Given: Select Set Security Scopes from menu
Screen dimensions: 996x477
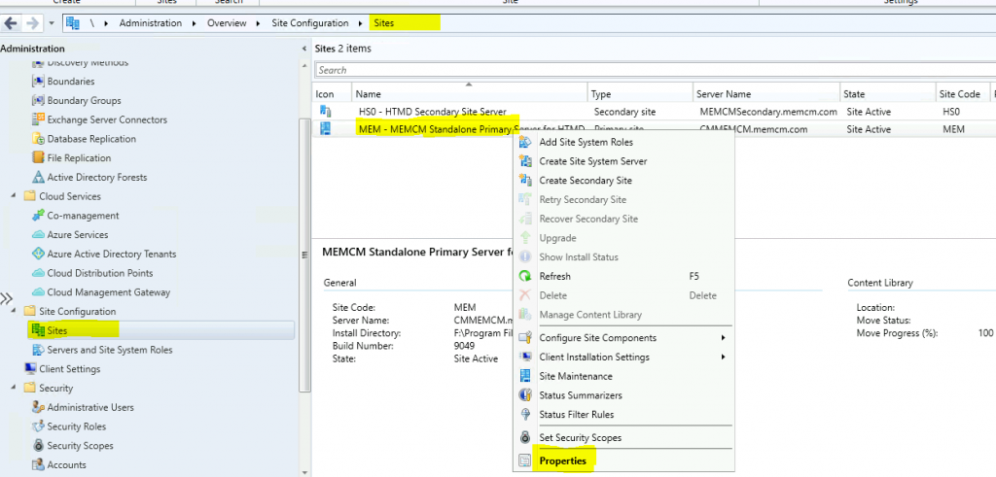Looking at the screenshot, I should (x=580, y=438).
